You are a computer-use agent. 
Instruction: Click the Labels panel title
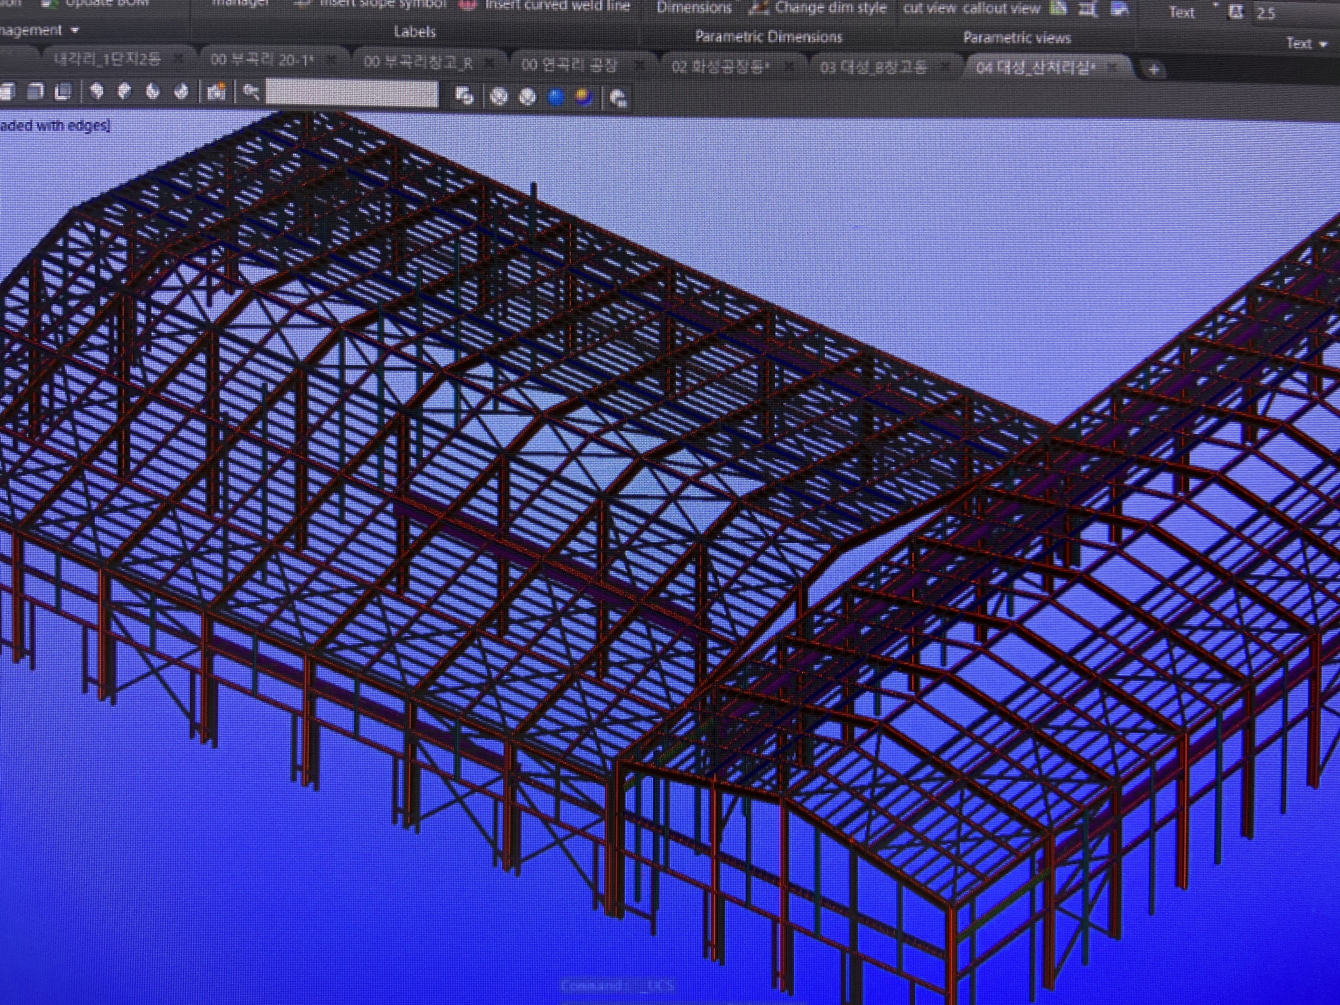[414, 32]
